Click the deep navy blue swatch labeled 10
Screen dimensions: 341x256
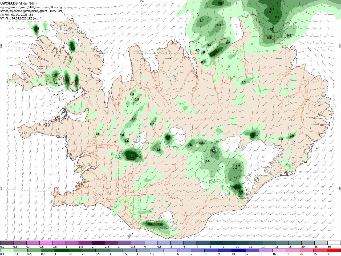tap(238, 251)
